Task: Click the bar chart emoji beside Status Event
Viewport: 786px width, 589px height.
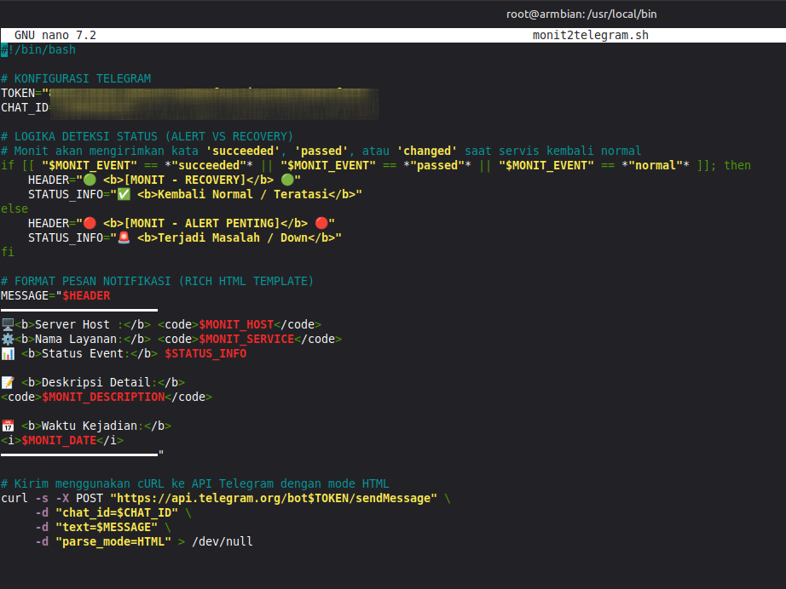Action: tap(8, 353)
